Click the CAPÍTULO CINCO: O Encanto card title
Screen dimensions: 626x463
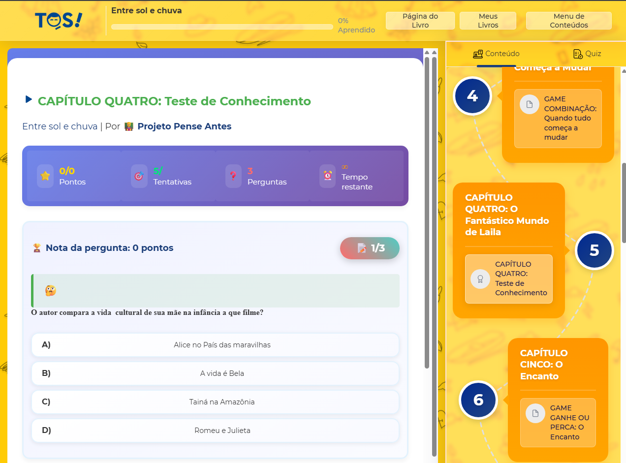[x=544, y=365]
